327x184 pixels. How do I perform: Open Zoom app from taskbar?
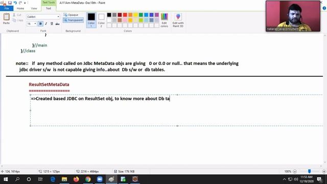click(x=100, y=179)
